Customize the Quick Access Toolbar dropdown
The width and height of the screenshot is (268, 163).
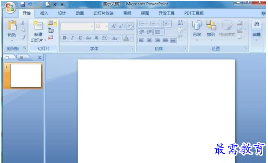pyautogui.click(x=73, y=4)
